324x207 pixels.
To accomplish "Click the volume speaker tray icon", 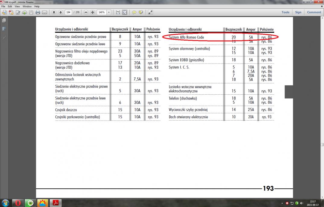I will coord(302,203).
